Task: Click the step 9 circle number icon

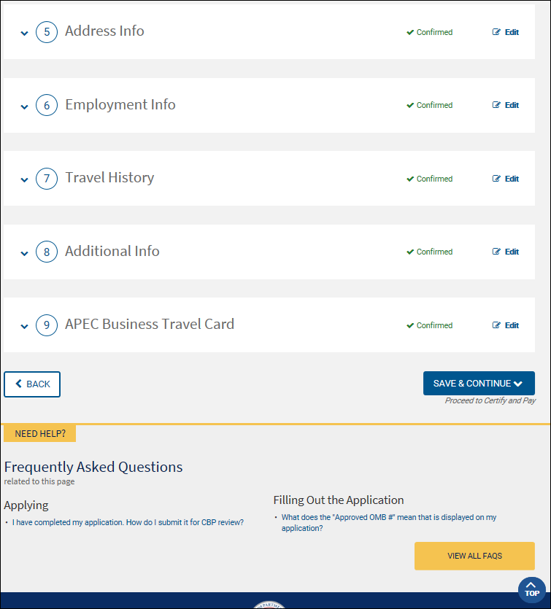Action: (47, 325)
